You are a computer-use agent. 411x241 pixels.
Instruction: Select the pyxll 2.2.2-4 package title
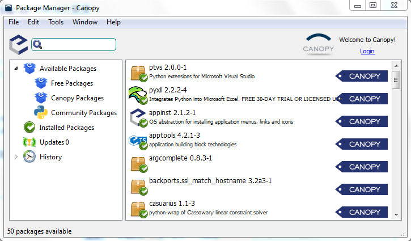tap(168, 90)
